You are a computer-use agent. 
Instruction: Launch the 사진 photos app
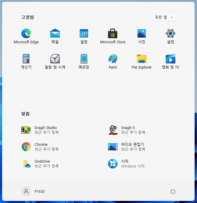142,36
